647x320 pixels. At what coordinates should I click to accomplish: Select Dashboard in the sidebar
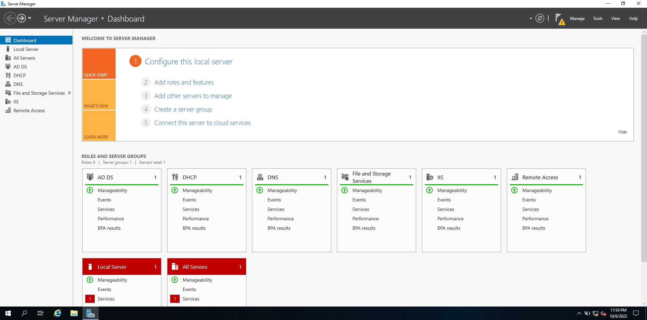[36, 40]
